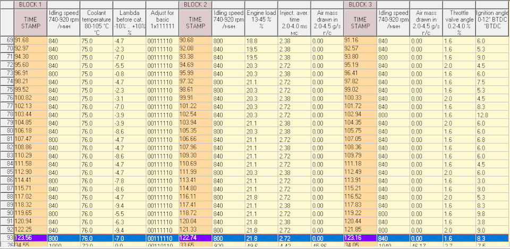
Task: Click the Inject. aver. time column header
Action: point(294,23)
